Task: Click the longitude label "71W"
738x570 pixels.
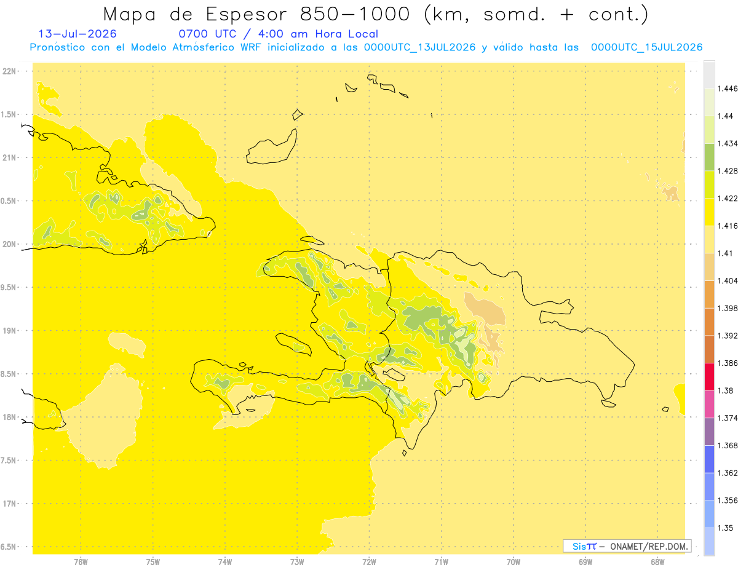Action: point(441,561)
